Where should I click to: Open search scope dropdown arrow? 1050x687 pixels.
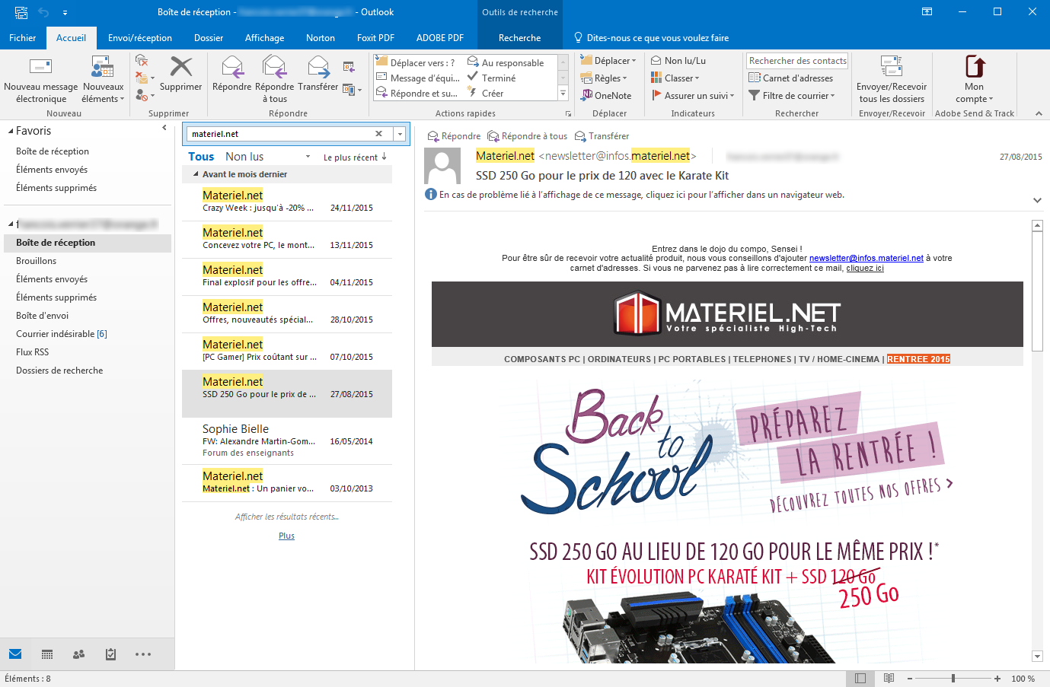point(400,134)
